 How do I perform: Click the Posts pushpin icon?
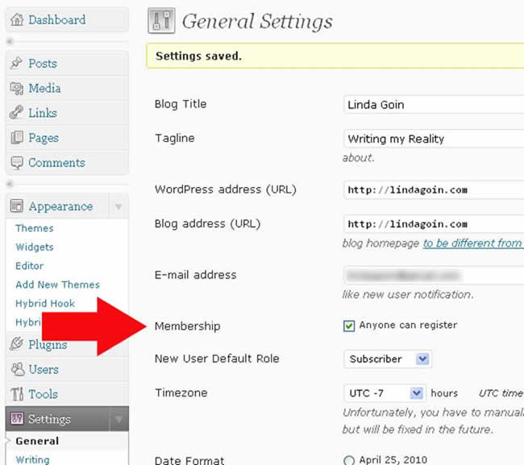pyautogui.click(x=16, y=63)
